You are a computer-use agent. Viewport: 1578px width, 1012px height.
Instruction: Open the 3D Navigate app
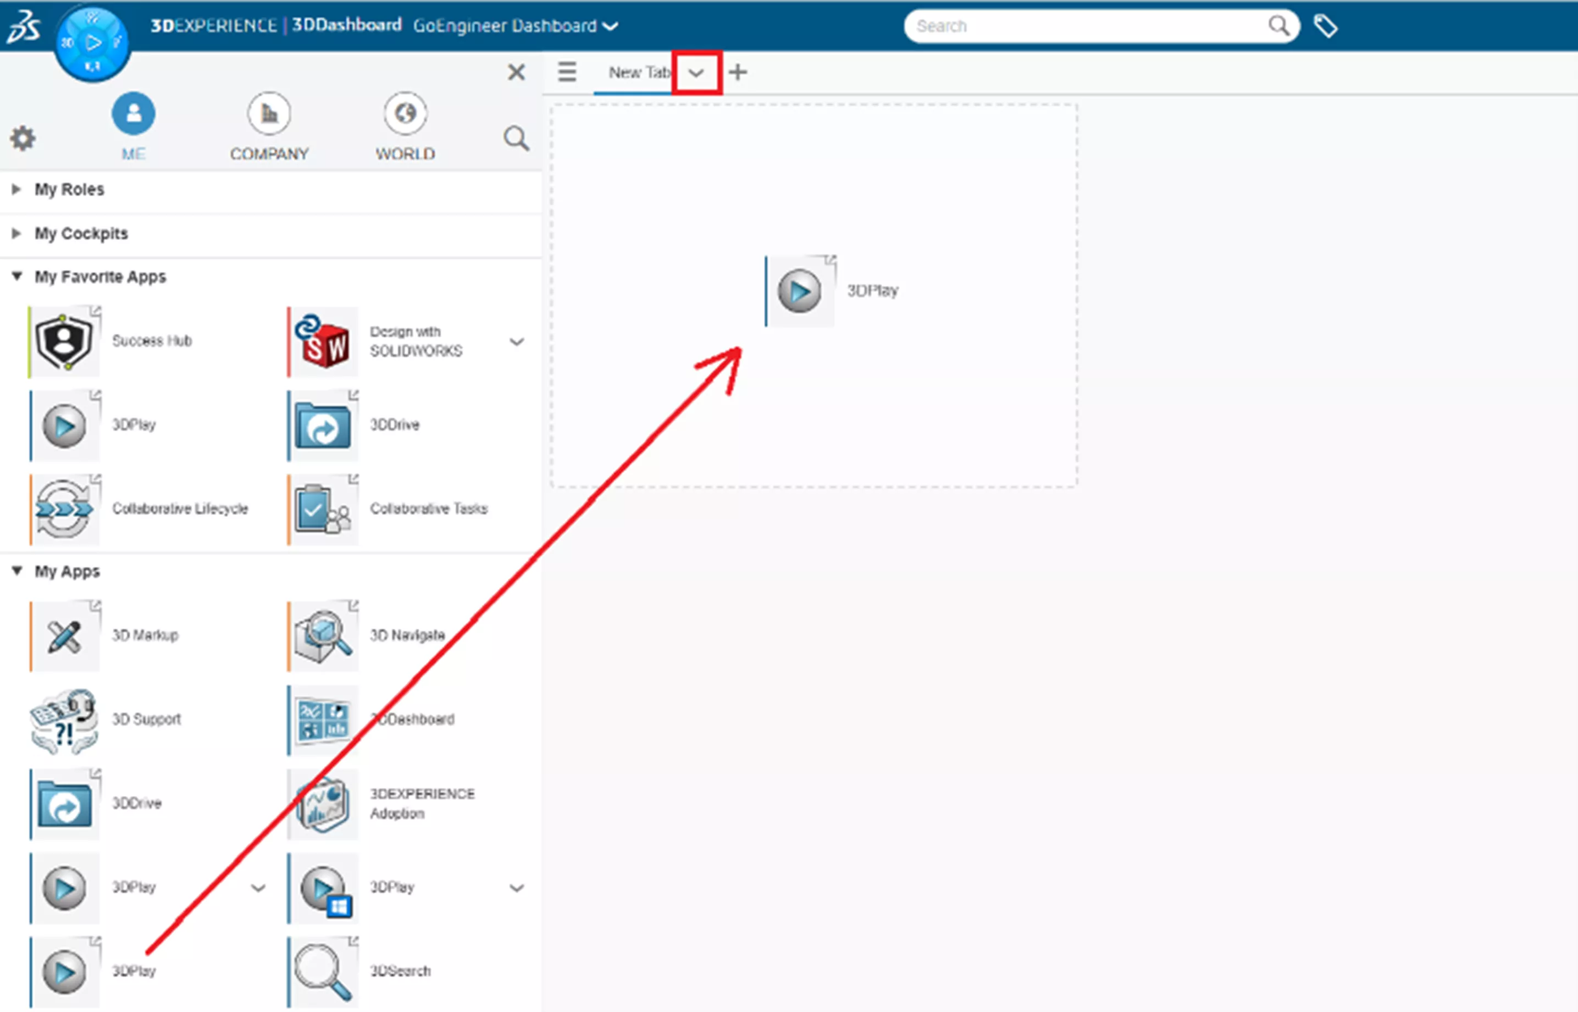[x=322, y=635]
